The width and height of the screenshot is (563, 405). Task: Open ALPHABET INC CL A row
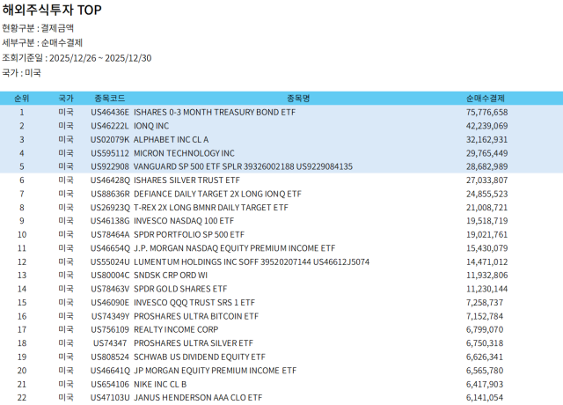tap(171, 139)
